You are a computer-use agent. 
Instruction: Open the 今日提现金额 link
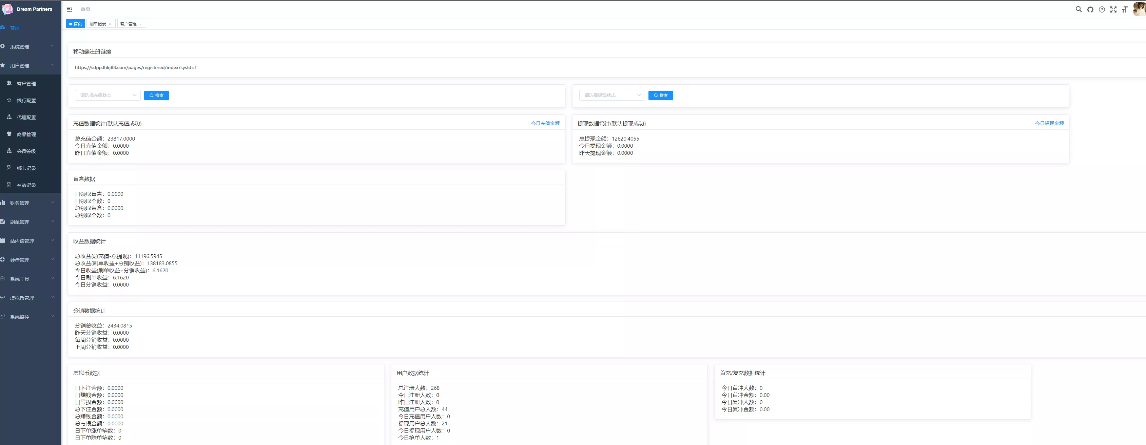click(x=1049, y=123)
